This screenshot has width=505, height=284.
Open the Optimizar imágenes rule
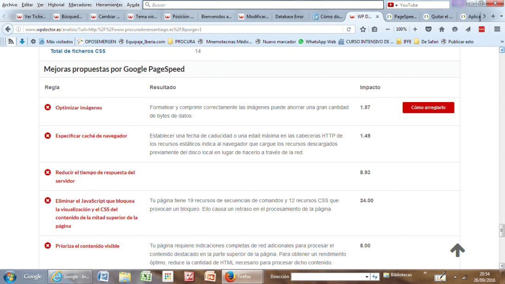click(79, 108)
